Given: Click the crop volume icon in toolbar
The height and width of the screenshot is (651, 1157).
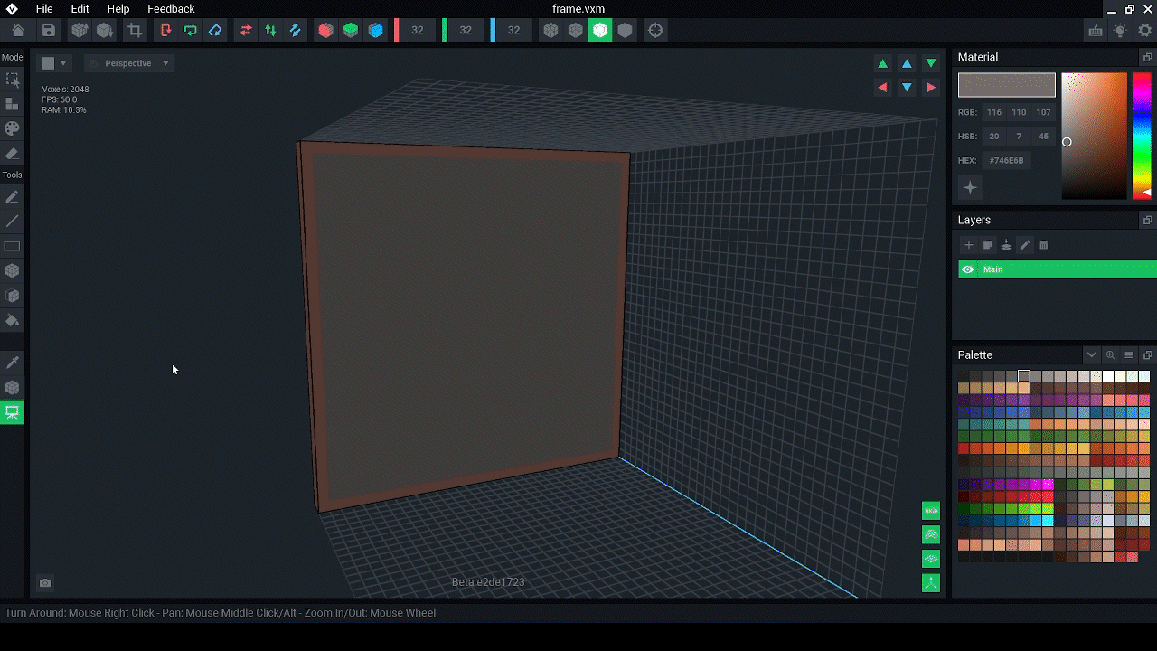Looking at the screenshot, I should coord(135,31).
